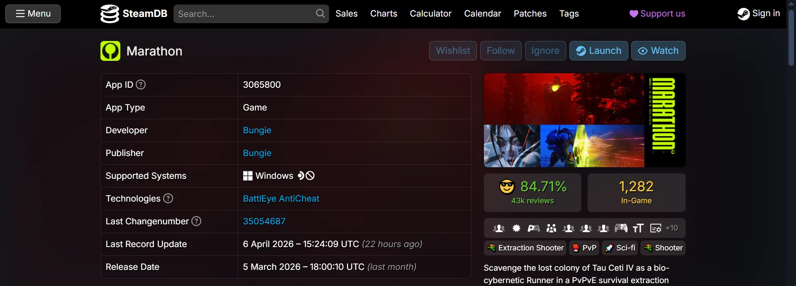Open the PvP tag
This screenshot has width=796, height=286.
pyautogui.click(x=584, y=248)
